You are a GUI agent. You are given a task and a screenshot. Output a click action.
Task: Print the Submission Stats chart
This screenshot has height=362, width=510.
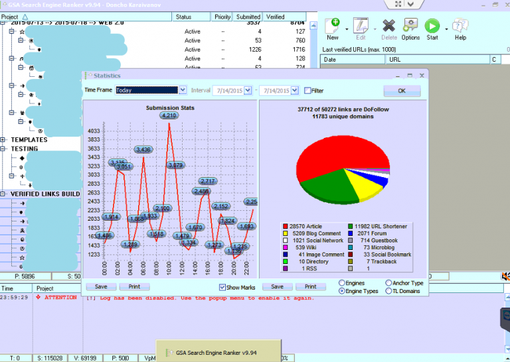click(134, 286)
